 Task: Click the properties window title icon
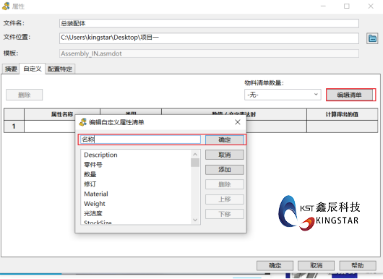6,6
